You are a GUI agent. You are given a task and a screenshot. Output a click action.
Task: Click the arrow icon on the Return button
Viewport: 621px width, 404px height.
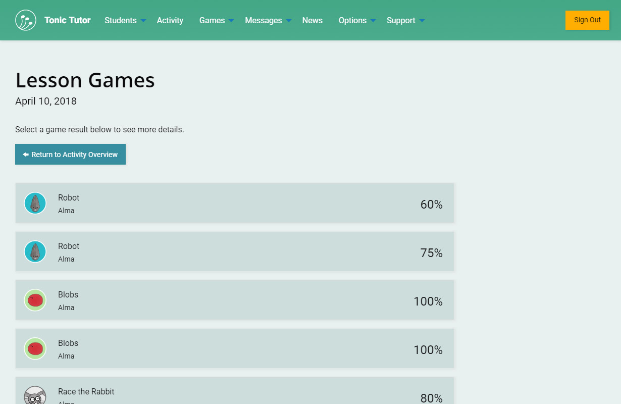(x=25, y=155)
